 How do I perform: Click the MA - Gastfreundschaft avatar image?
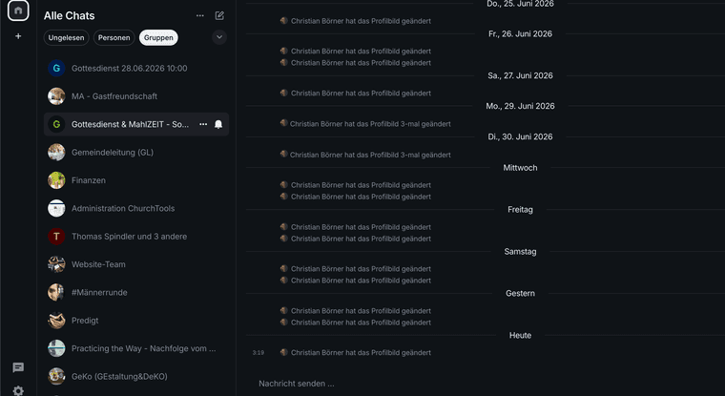pos(56,96)
